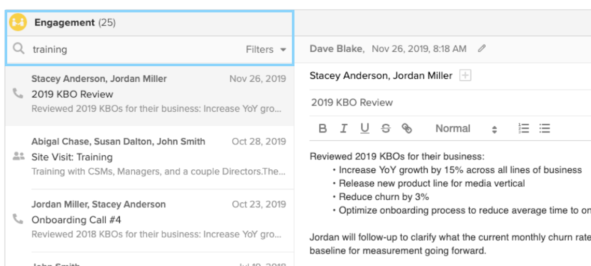Click the yellow Engagement icon
Viewport: 591px width, 266px height.
pos(18,23)
